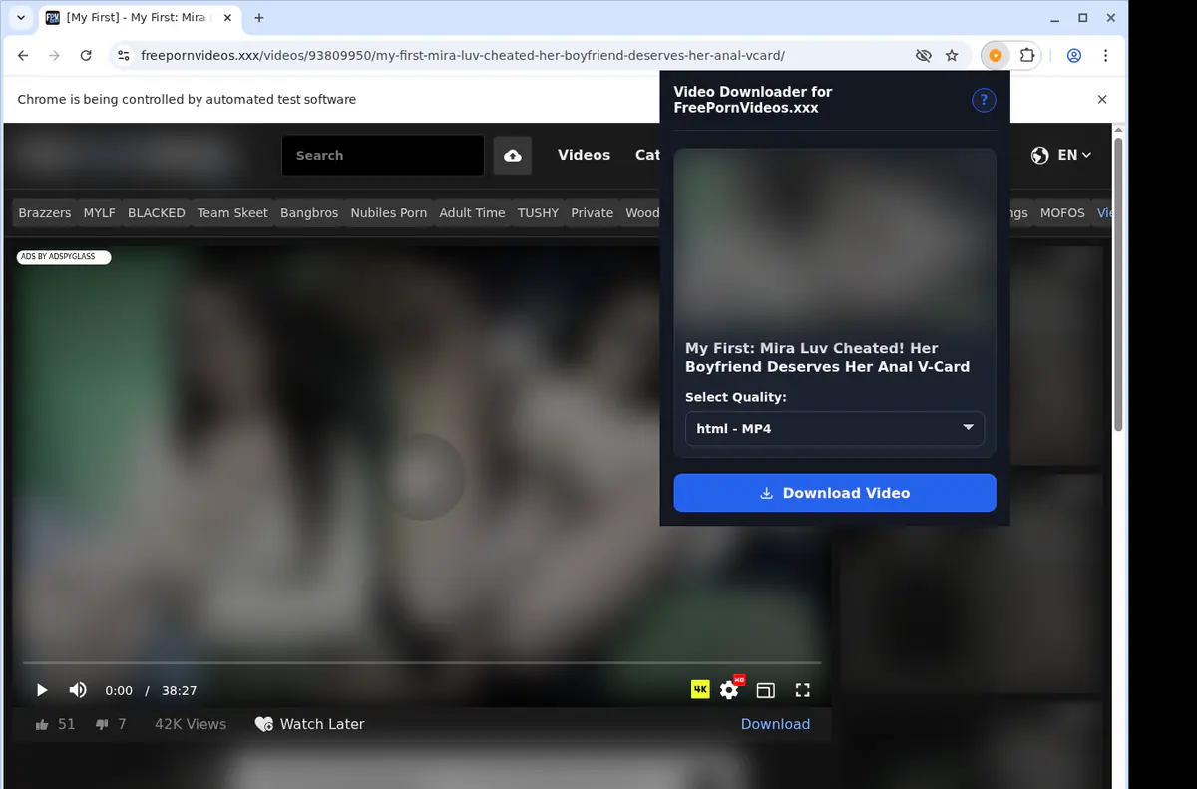View site information icon in address bar
1197x789 pixels.
point(123,56)
